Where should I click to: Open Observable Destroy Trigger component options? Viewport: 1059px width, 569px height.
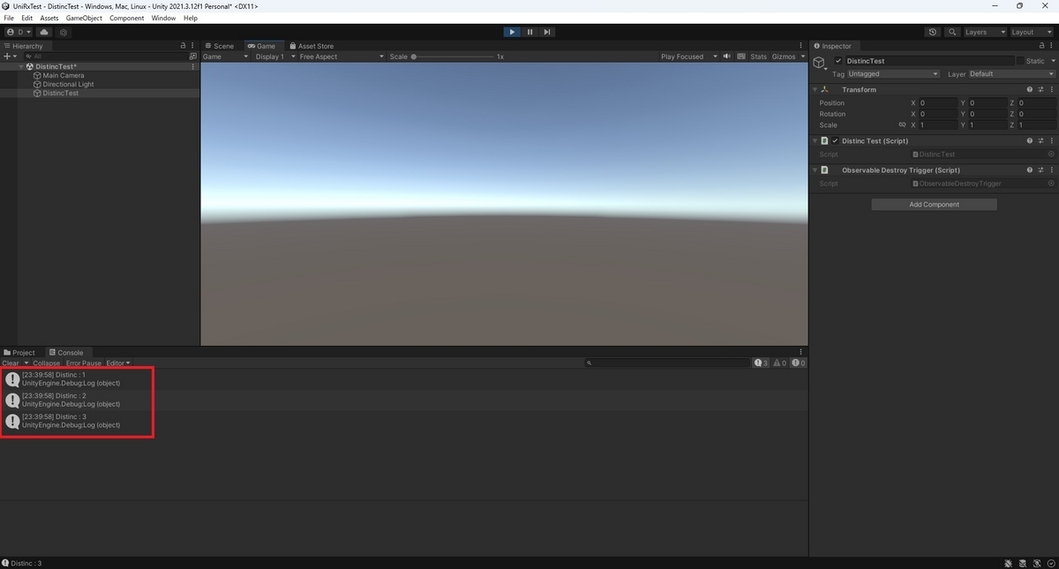[1052, 170]
